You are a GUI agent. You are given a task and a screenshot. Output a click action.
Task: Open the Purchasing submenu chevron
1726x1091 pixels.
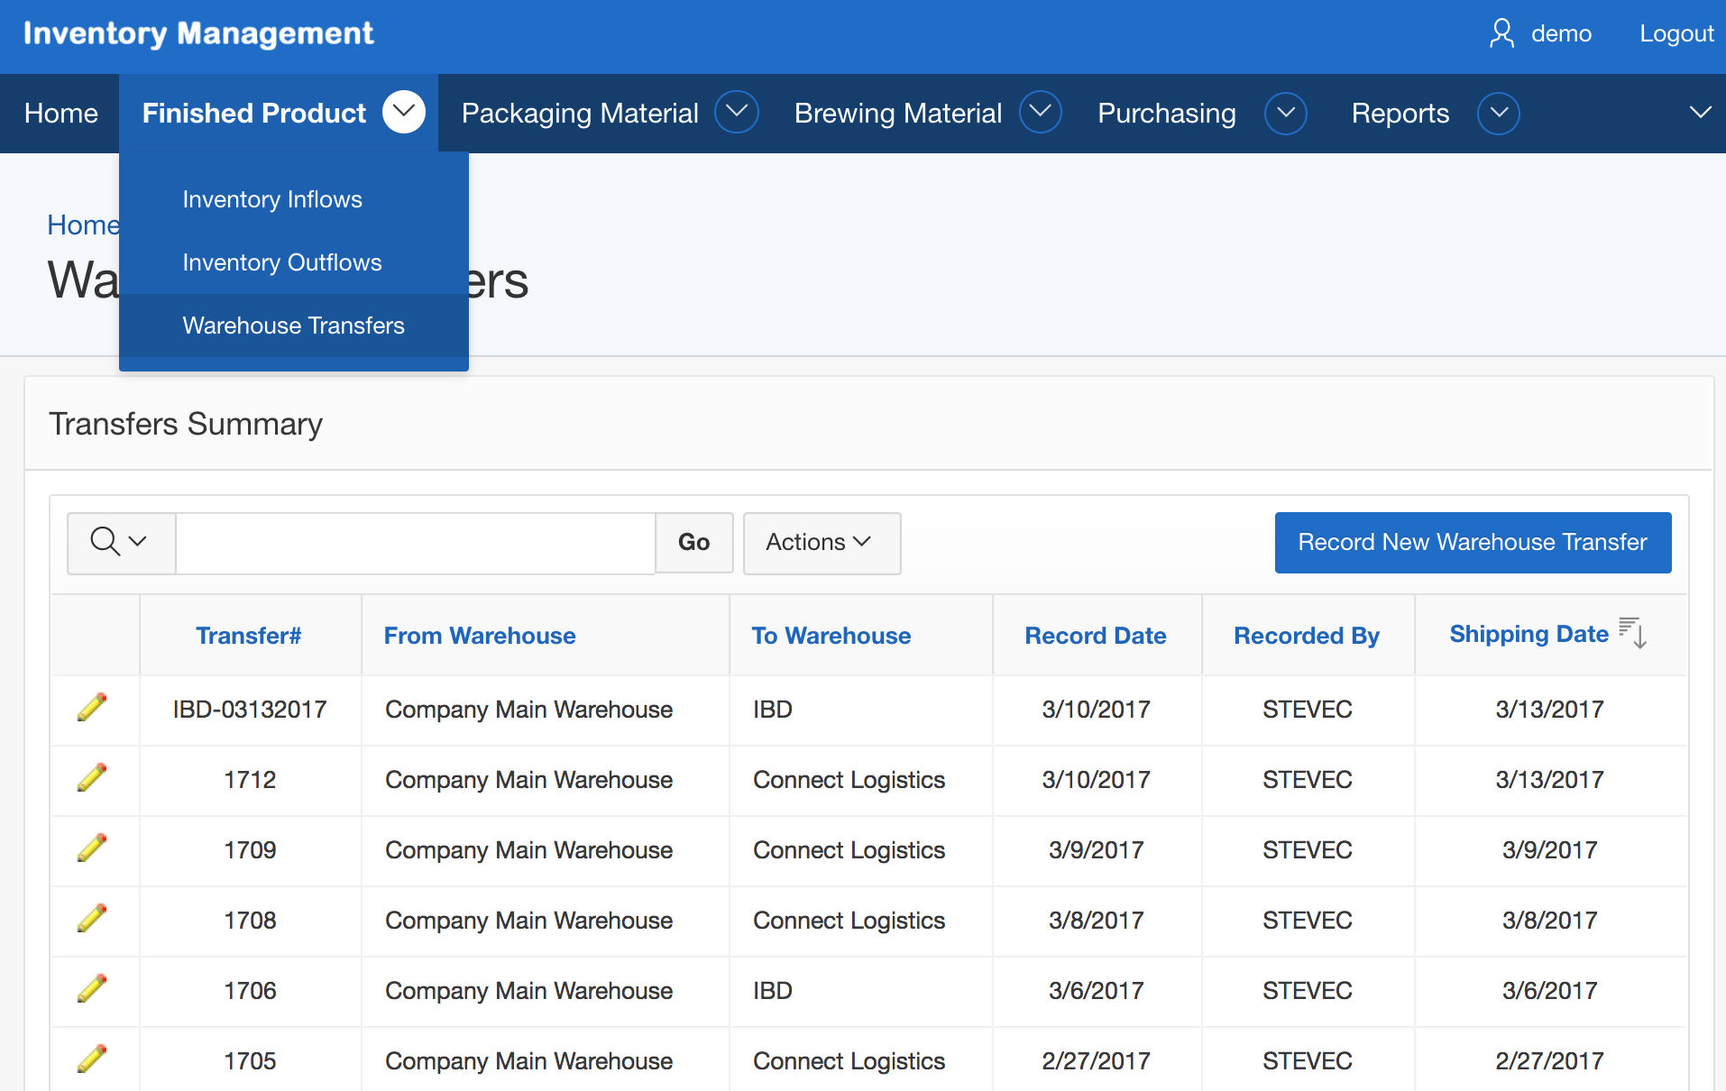[x=1286, y=114]
